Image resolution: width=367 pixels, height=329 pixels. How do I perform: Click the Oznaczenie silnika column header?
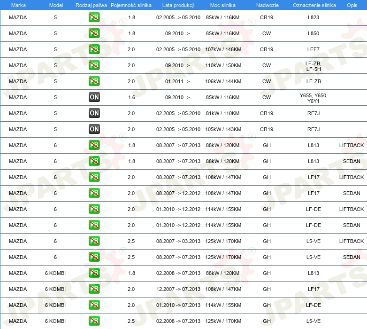pos(314,5)
